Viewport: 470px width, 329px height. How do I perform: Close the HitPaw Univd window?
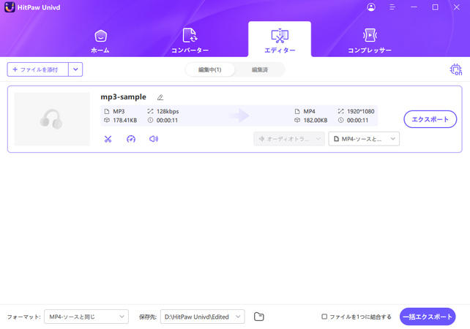457,7
